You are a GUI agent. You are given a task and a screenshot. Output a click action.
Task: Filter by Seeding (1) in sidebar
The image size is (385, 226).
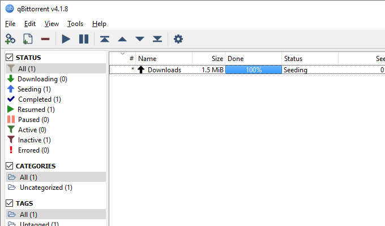pos(55,89)
